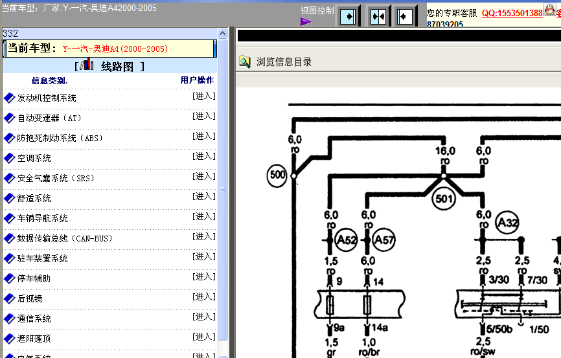Click the blue diamond icon beside 车辆导航系统

tap(9, 218)
